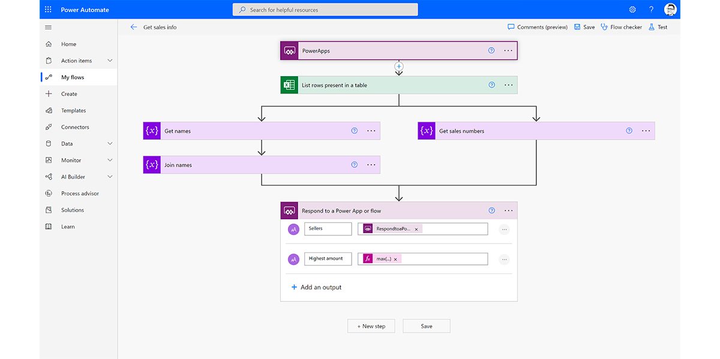Remove the RespondtoaPo... token

(416, 229)
